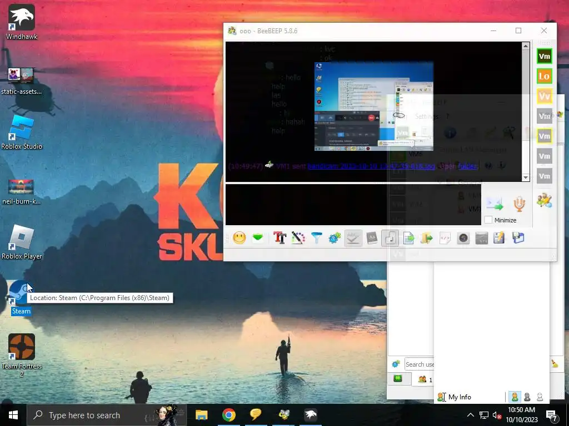Open Settings menu in back BeeBEEP window
The image size is (569, 426).
[427, 116]
